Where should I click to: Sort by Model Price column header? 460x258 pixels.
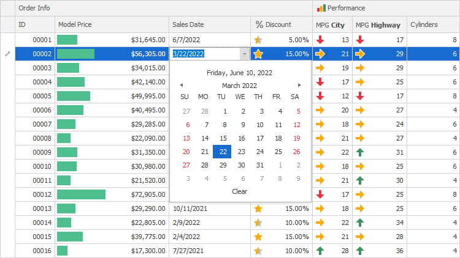click(x=112, y=25)
